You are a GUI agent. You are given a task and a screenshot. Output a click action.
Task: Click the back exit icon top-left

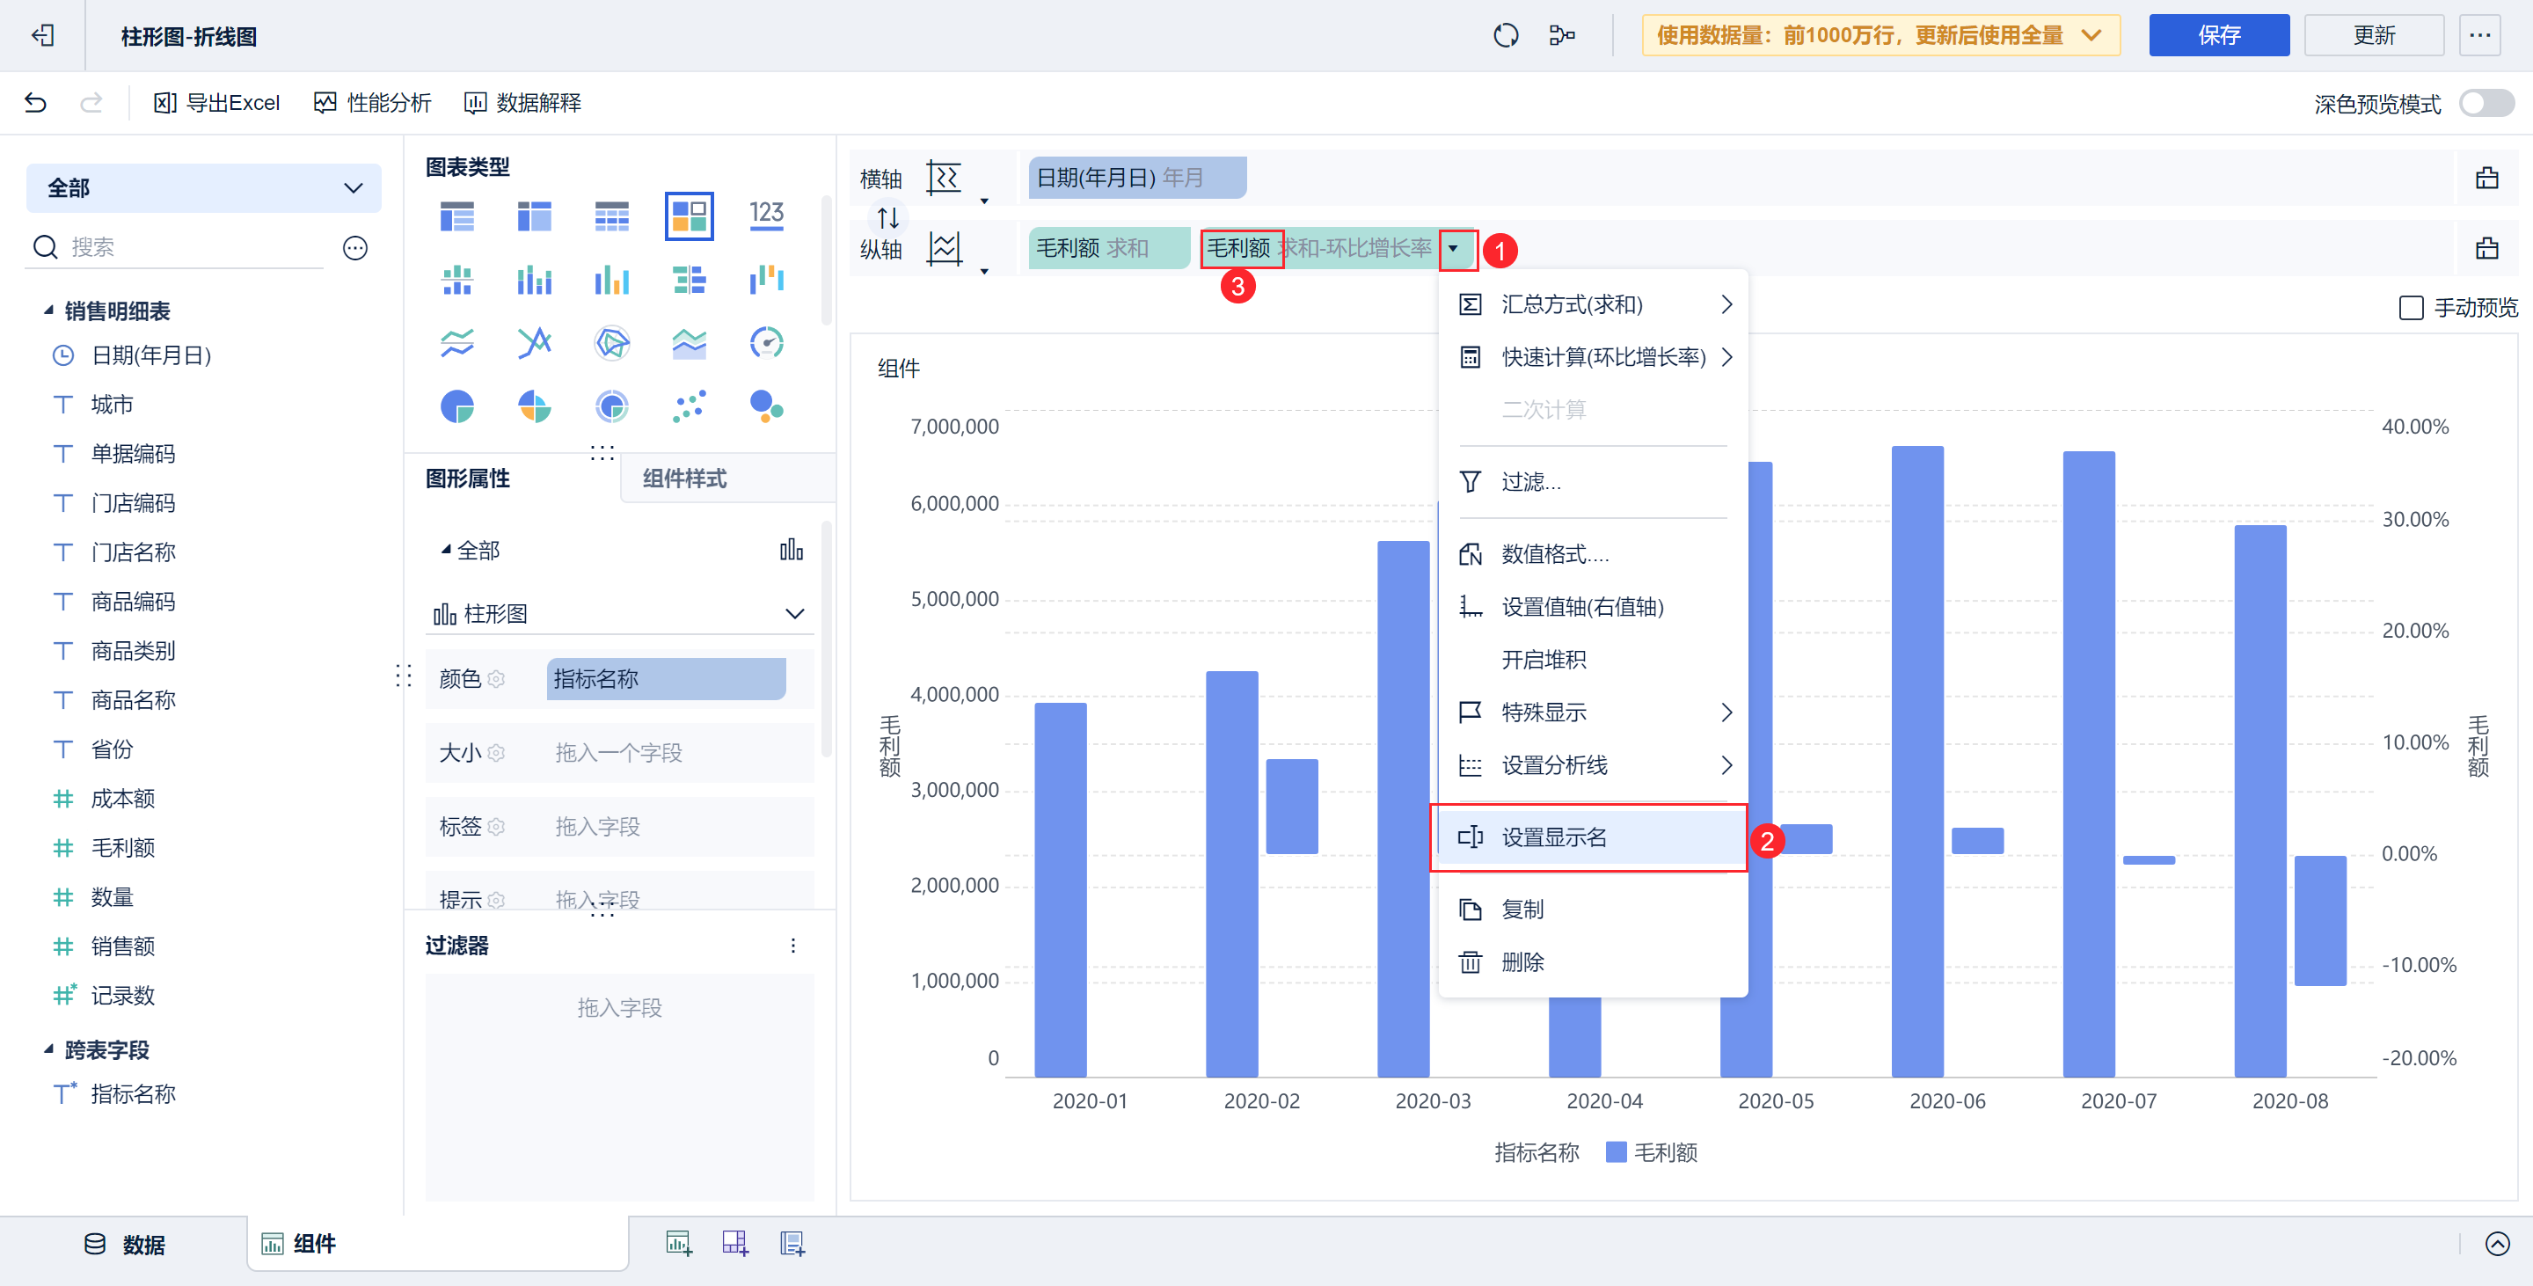[x=42, y=36]
